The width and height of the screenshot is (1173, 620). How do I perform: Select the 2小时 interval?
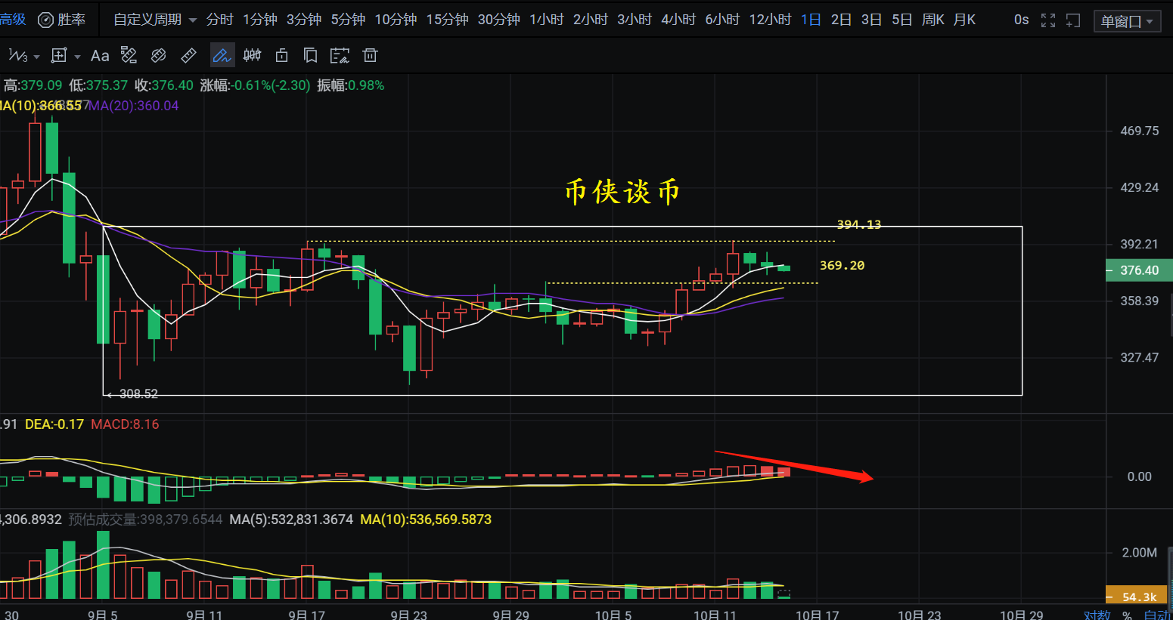(591, 20)
